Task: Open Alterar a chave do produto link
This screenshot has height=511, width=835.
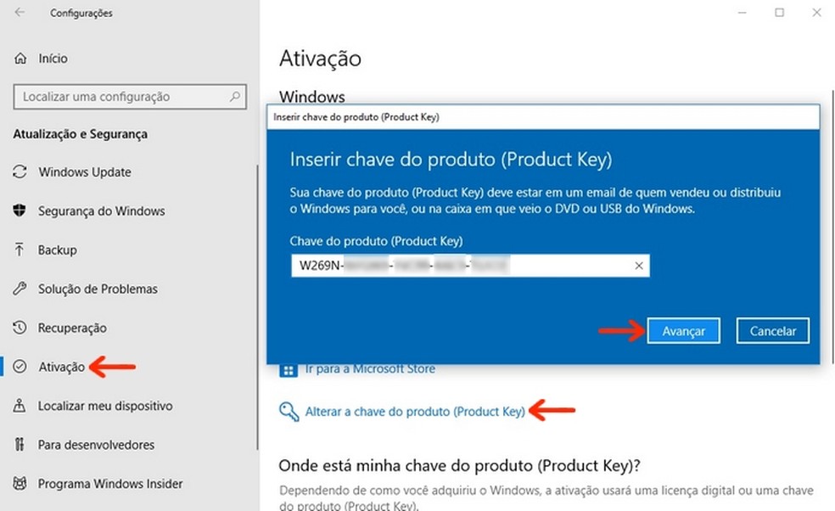Action: pos(414,413)
